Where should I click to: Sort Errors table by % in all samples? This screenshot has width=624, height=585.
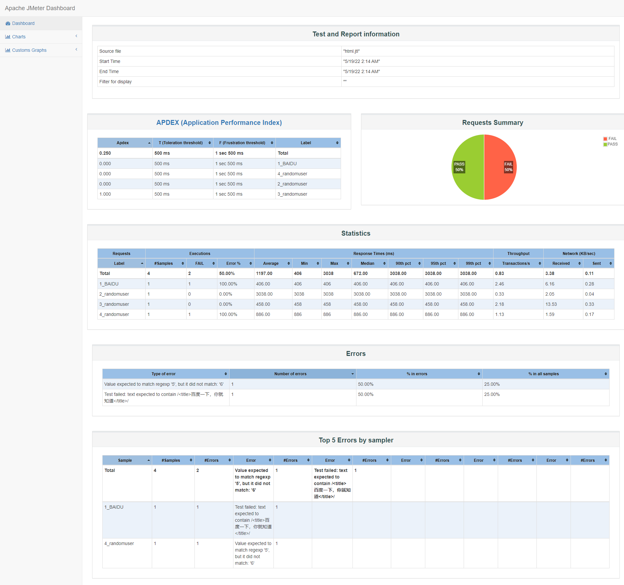click(x=546, y=374)
